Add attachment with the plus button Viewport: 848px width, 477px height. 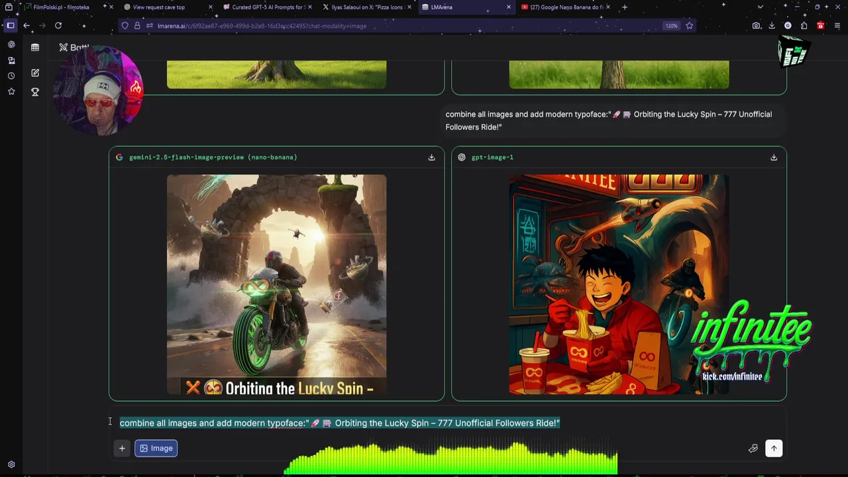(122, 449)
